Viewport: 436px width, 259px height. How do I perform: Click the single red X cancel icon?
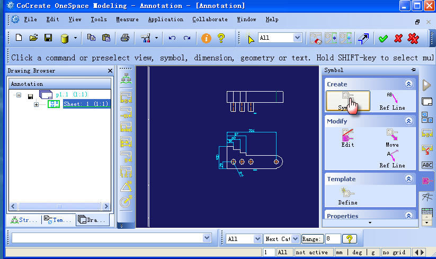coord(398,38)
